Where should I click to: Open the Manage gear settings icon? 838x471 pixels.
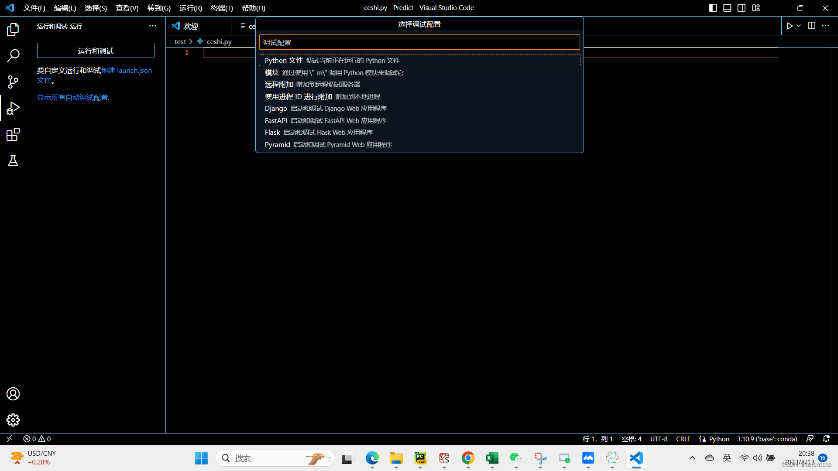click(x=13, y=420)
